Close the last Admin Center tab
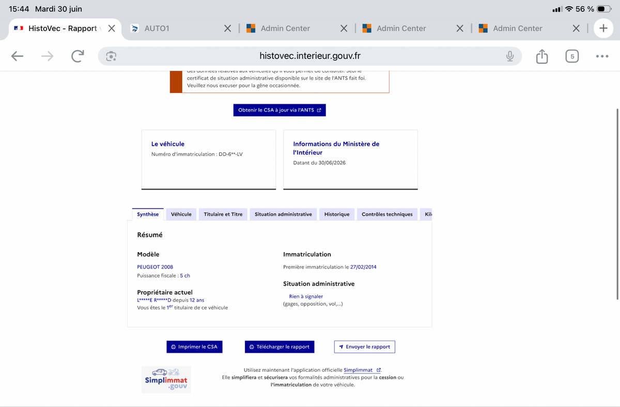Viewport: 620px width, 407px height. coord(576,28)
